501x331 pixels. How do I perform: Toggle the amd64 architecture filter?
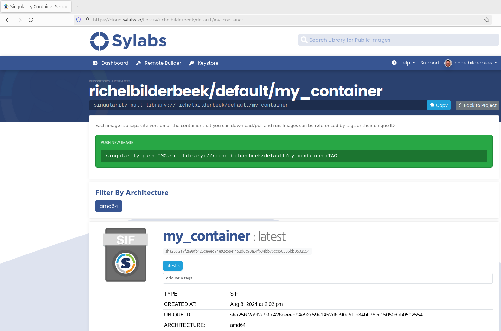108,206
